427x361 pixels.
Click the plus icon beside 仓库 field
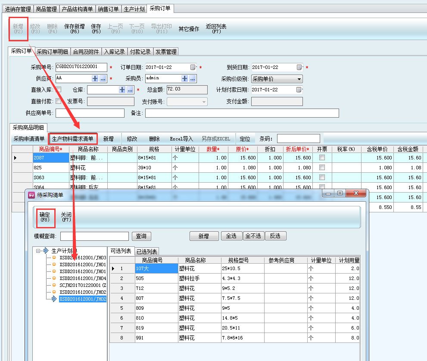click(122, 90)
